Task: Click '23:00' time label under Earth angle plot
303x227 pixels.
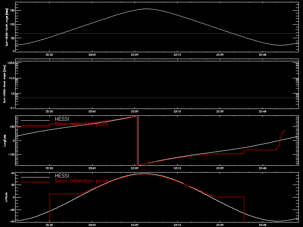Action: pos(135,55)
